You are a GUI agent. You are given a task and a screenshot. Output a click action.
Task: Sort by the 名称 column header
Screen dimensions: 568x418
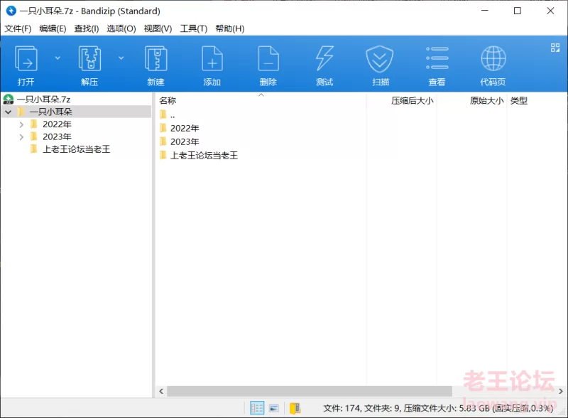pyautogui.click(x=168, y=100)
